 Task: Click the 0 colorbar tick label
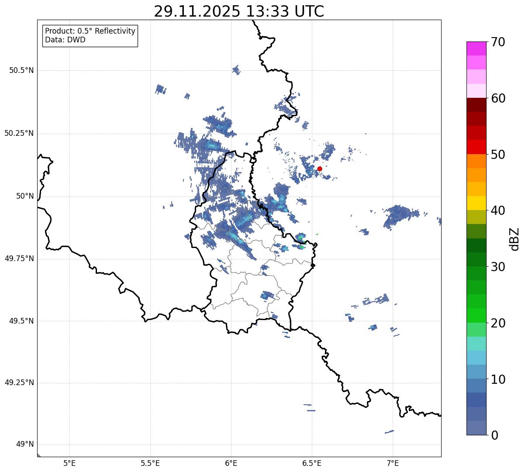[x=494, y=435]
